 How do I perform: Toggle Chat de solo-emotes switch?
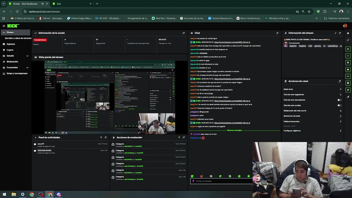[x=339, y=105]
